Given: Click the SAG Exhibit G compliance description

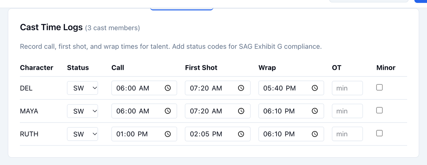Looking at the screenshot, I should point(171,47).
